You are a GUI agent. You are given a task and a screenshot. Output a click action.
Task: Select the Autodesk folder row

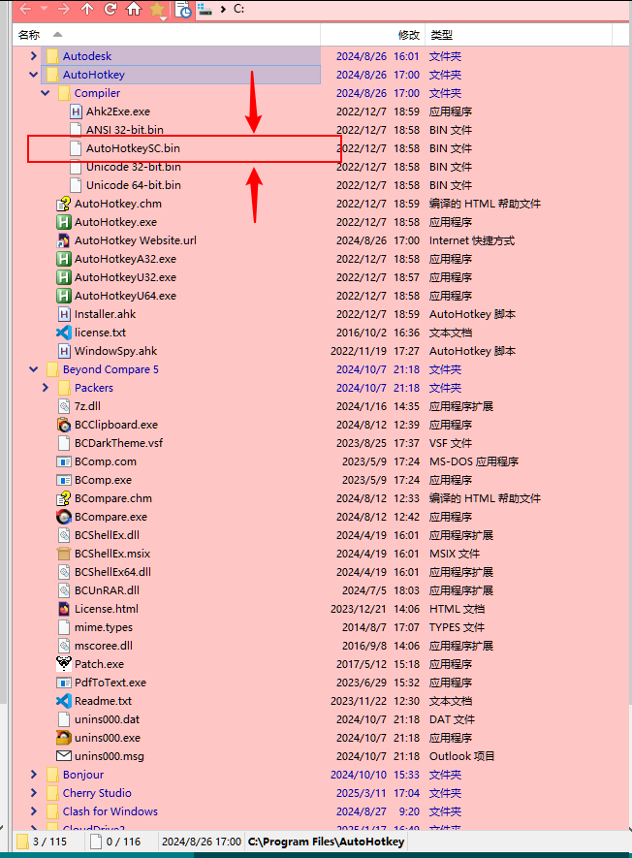181,56
